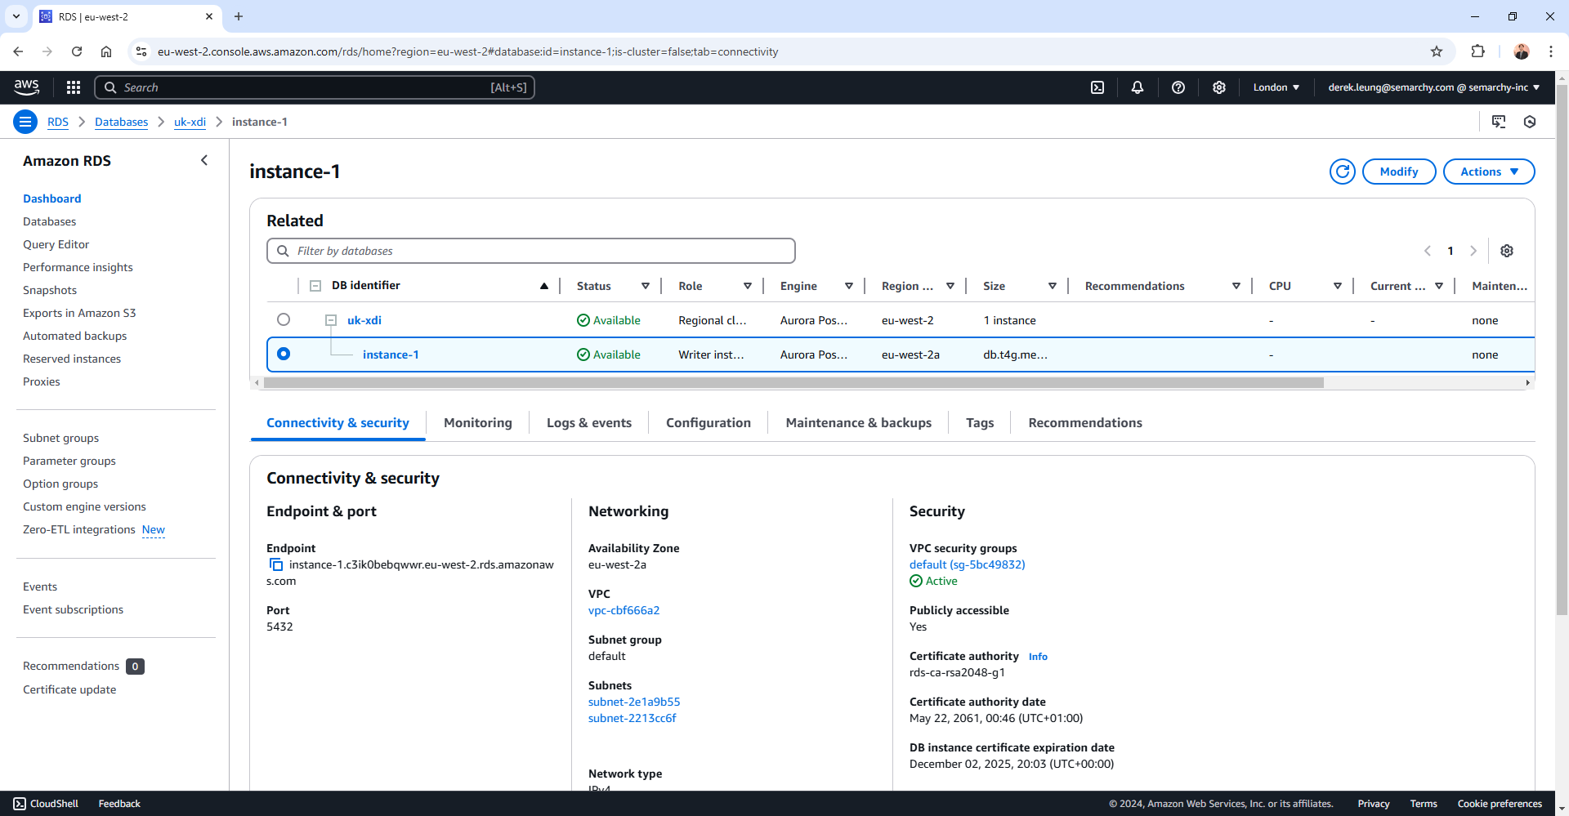Open the Actions dropdown button
Screen dimensions: 1569x816
pos(1489,172)
